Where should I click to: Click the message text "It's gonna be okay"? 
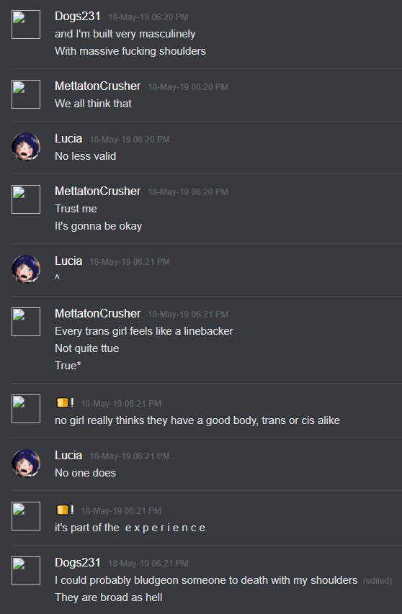click(x=99, y=226)
